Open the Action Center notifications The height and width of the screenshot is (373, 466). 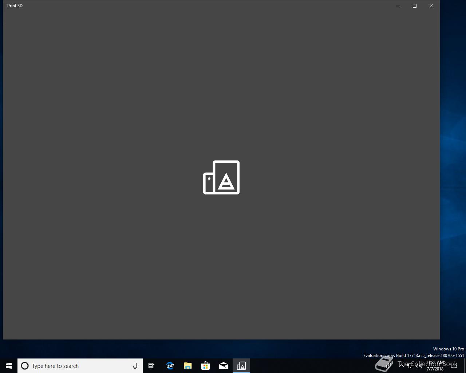click(x=454, y=366)
